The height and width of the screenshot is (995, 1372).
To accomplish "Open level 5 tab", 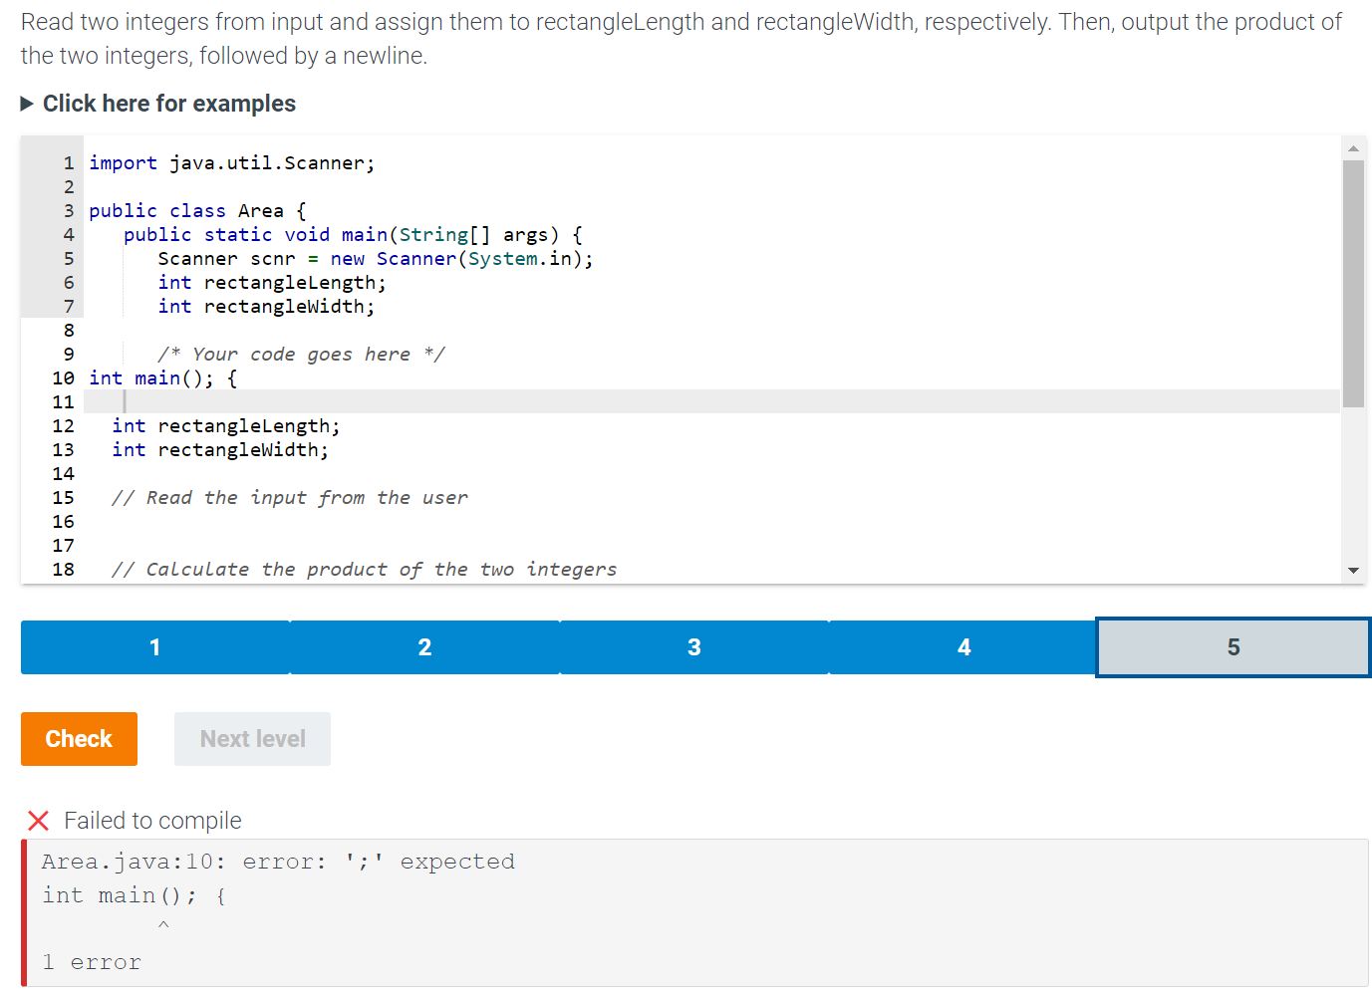I will [x=1234, y=647].
